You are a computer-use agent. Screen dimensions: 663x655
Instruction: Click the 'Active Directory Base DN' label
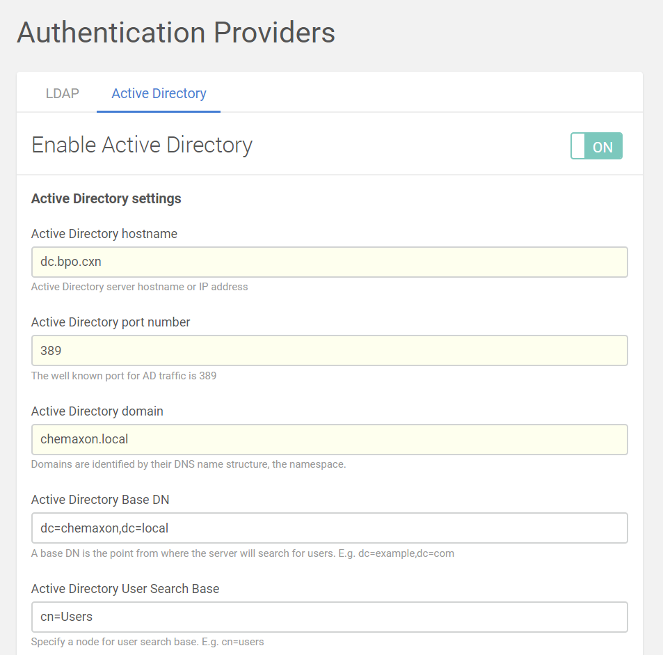pos(100,500)
